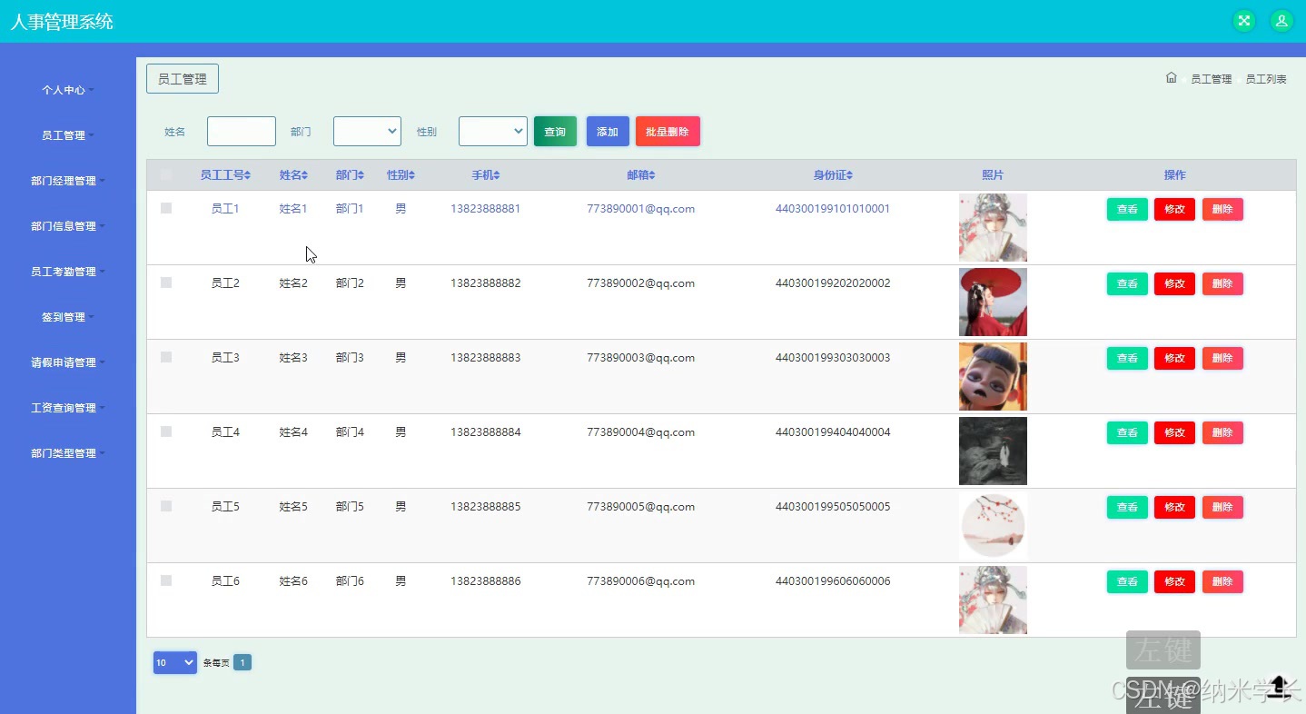The image size is (1306, 714).
Task: Click ID number 440300199505050005 cell
Action: pos(833,506)
